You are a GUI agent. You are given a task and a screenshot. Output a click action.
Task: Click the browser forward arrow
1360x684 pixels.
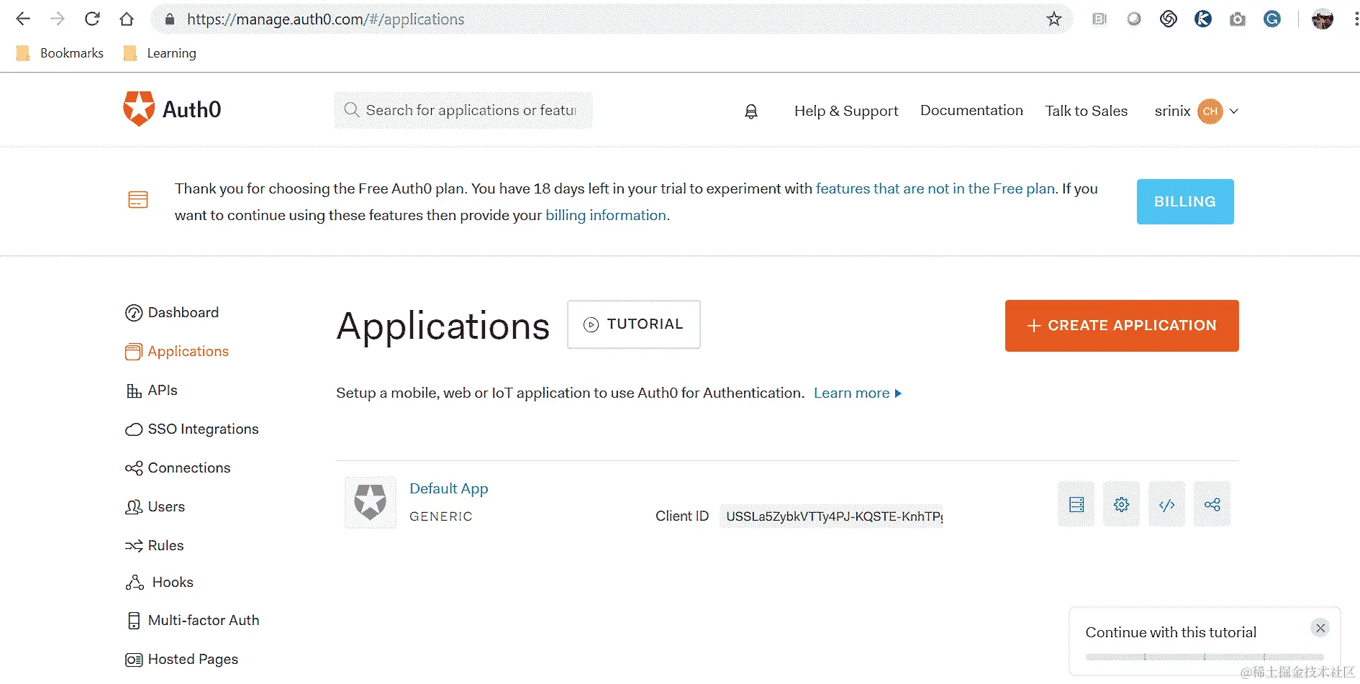click(58, 19)
